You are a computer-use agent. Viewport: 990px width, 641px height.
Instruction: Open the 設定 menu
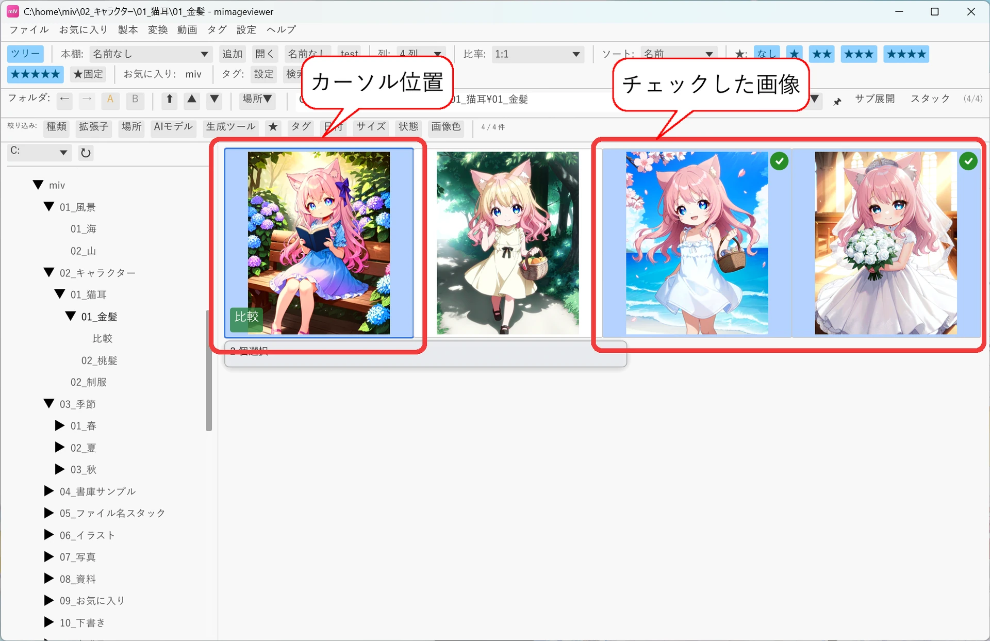point(246,29)
